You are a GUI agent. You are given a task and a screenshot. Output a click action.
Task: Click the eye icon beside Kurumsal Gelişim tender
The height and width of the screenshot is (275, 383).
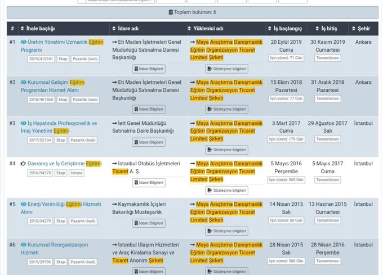pos(24,83)
